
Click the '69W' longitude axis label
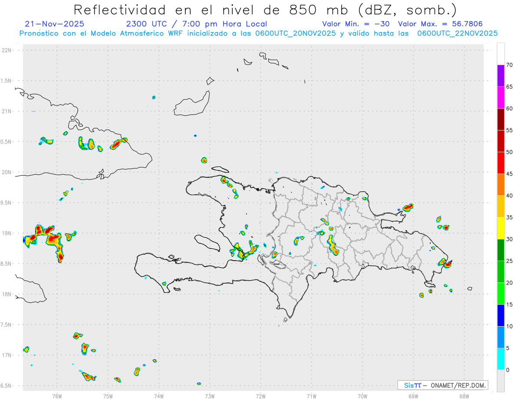[x=413, y=396]
